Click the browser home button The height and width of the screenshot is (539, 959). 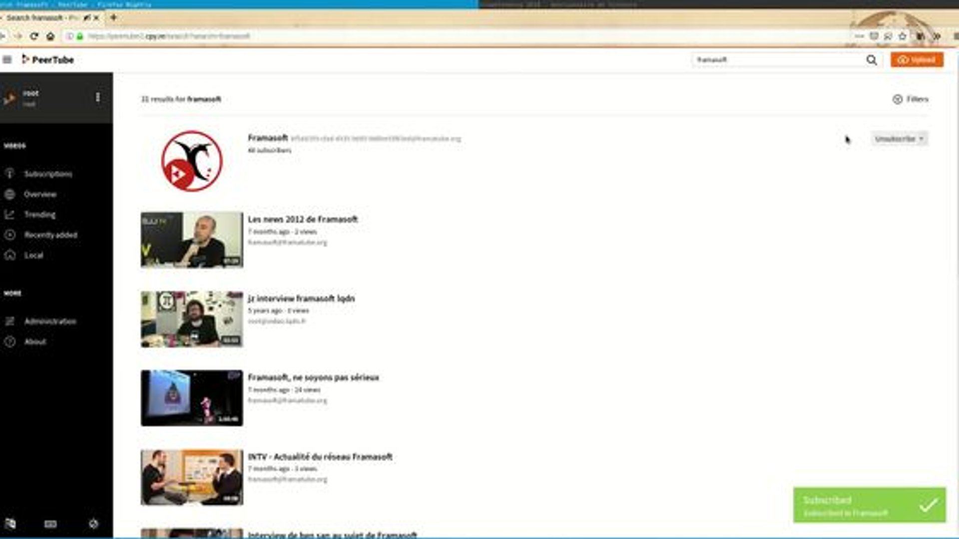pos(50,36)
